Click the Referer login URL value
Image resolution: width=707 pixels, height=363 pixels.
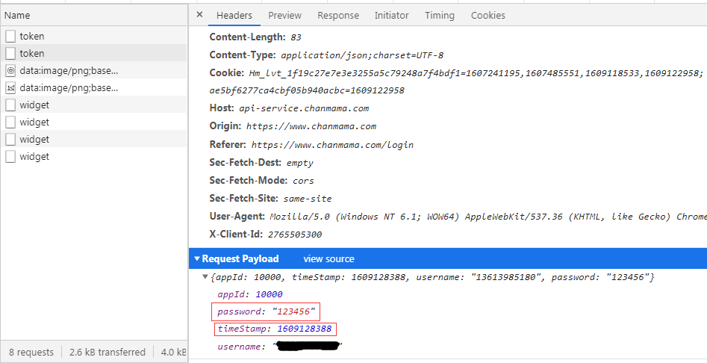point(332,145)
